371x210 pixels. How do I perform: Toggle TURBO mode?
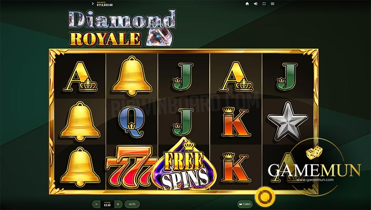click(x=245, y=204)
